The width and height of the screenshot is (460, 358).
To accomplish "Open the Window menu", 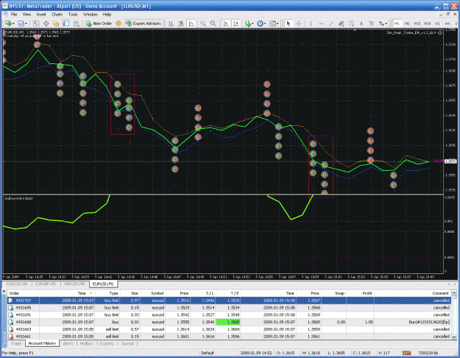I will click(91, 14).
